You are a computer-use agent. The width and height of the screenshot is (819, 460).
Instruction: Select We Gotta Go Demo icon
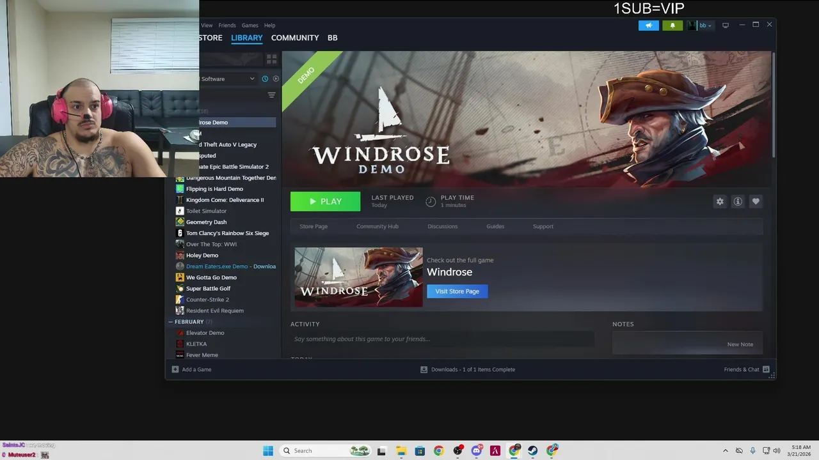coord(180,277)
